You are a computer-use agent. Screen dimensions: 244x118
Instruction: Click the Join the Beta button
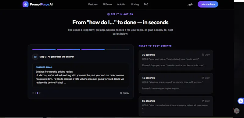click(208, 4)
